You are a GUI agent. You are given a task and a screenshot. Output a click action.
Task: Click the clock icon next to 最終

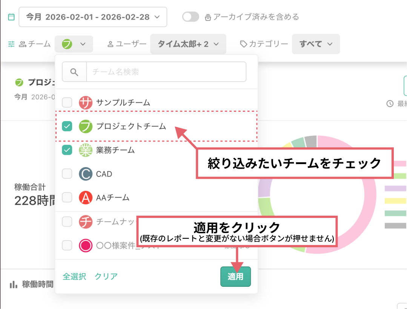click(x=391, y=104)
